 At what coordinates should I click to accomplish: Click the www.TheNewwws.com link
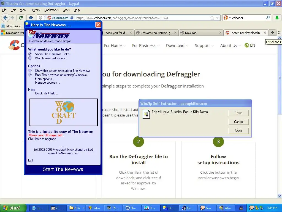pos(64,153)
